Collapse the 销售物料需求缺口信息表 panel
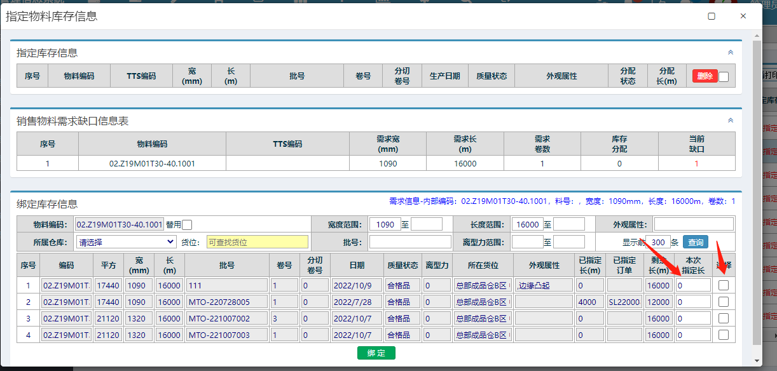777x371 pixels. [x=731, y=120]
